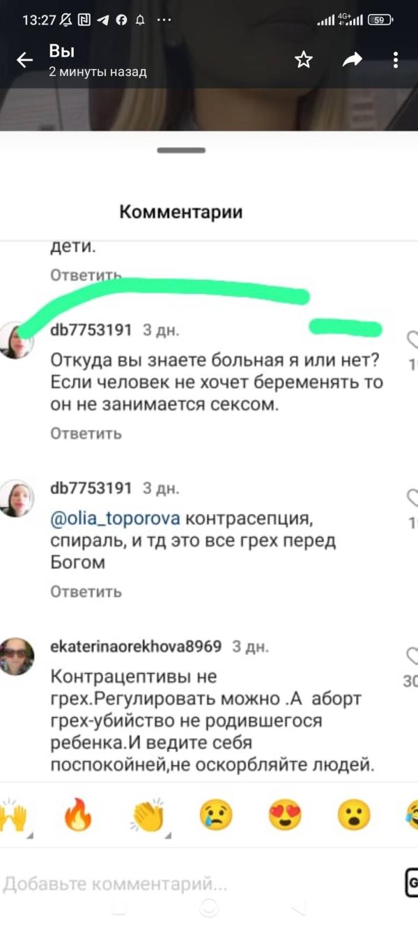Like the ekaterinaorekhova8969 comment
The height and width of the screenshot is (930, 418).
(412, 655)
